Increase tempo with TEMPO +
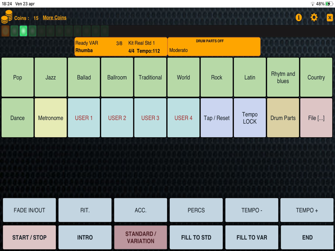 (x=307, y=210)
